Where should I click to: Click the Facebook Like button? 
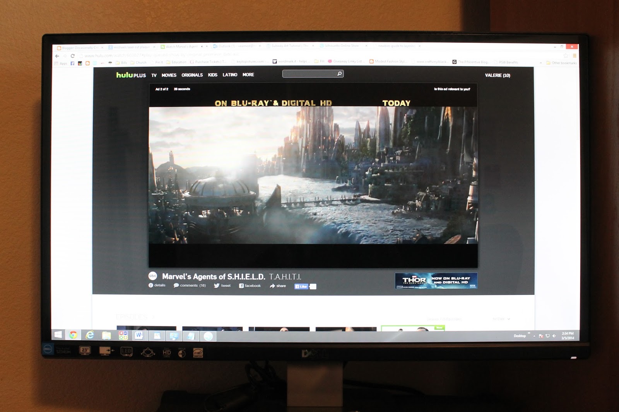pos(301,286)
